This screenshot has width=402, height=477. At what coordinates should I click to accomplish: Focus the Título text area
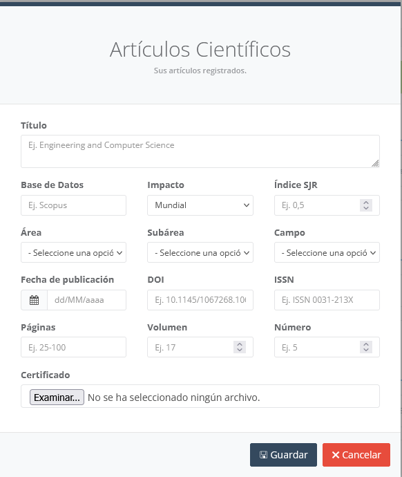point(200,151)
